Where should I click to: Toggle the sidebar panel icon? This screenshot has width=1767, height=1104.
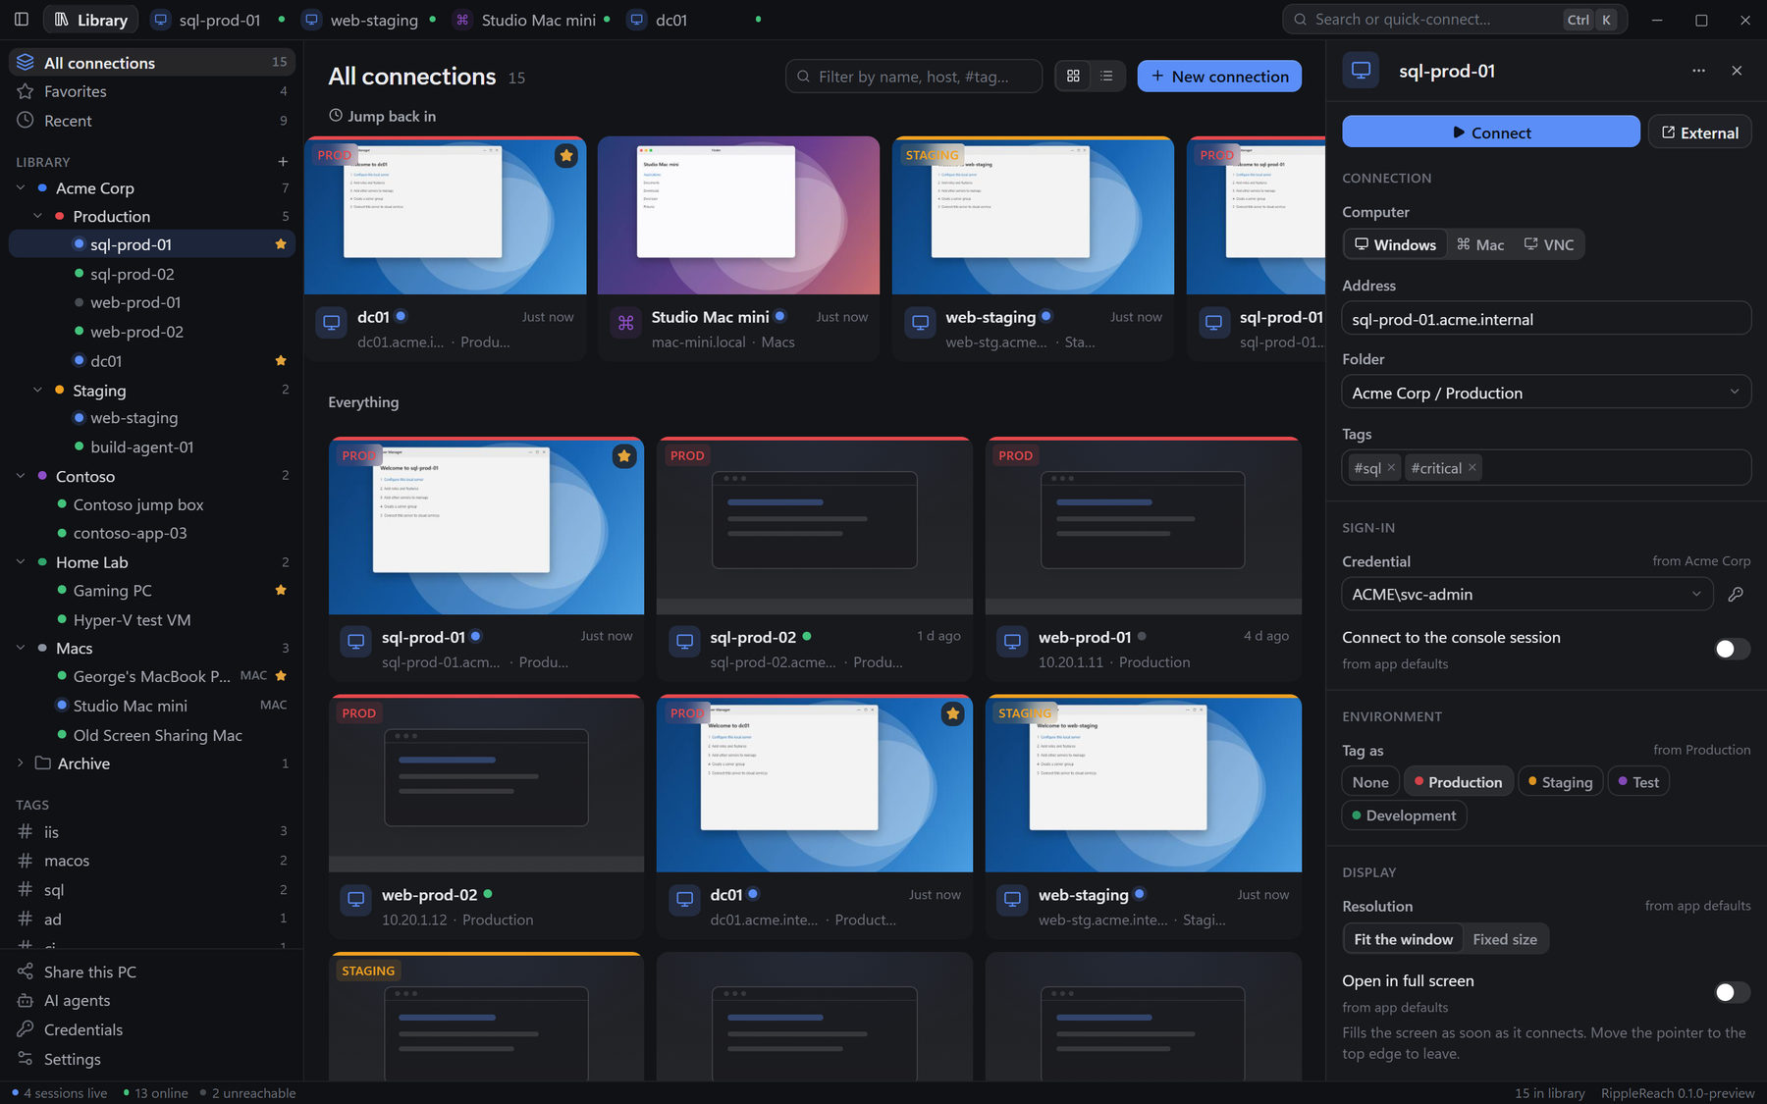[x=22, y=20]
